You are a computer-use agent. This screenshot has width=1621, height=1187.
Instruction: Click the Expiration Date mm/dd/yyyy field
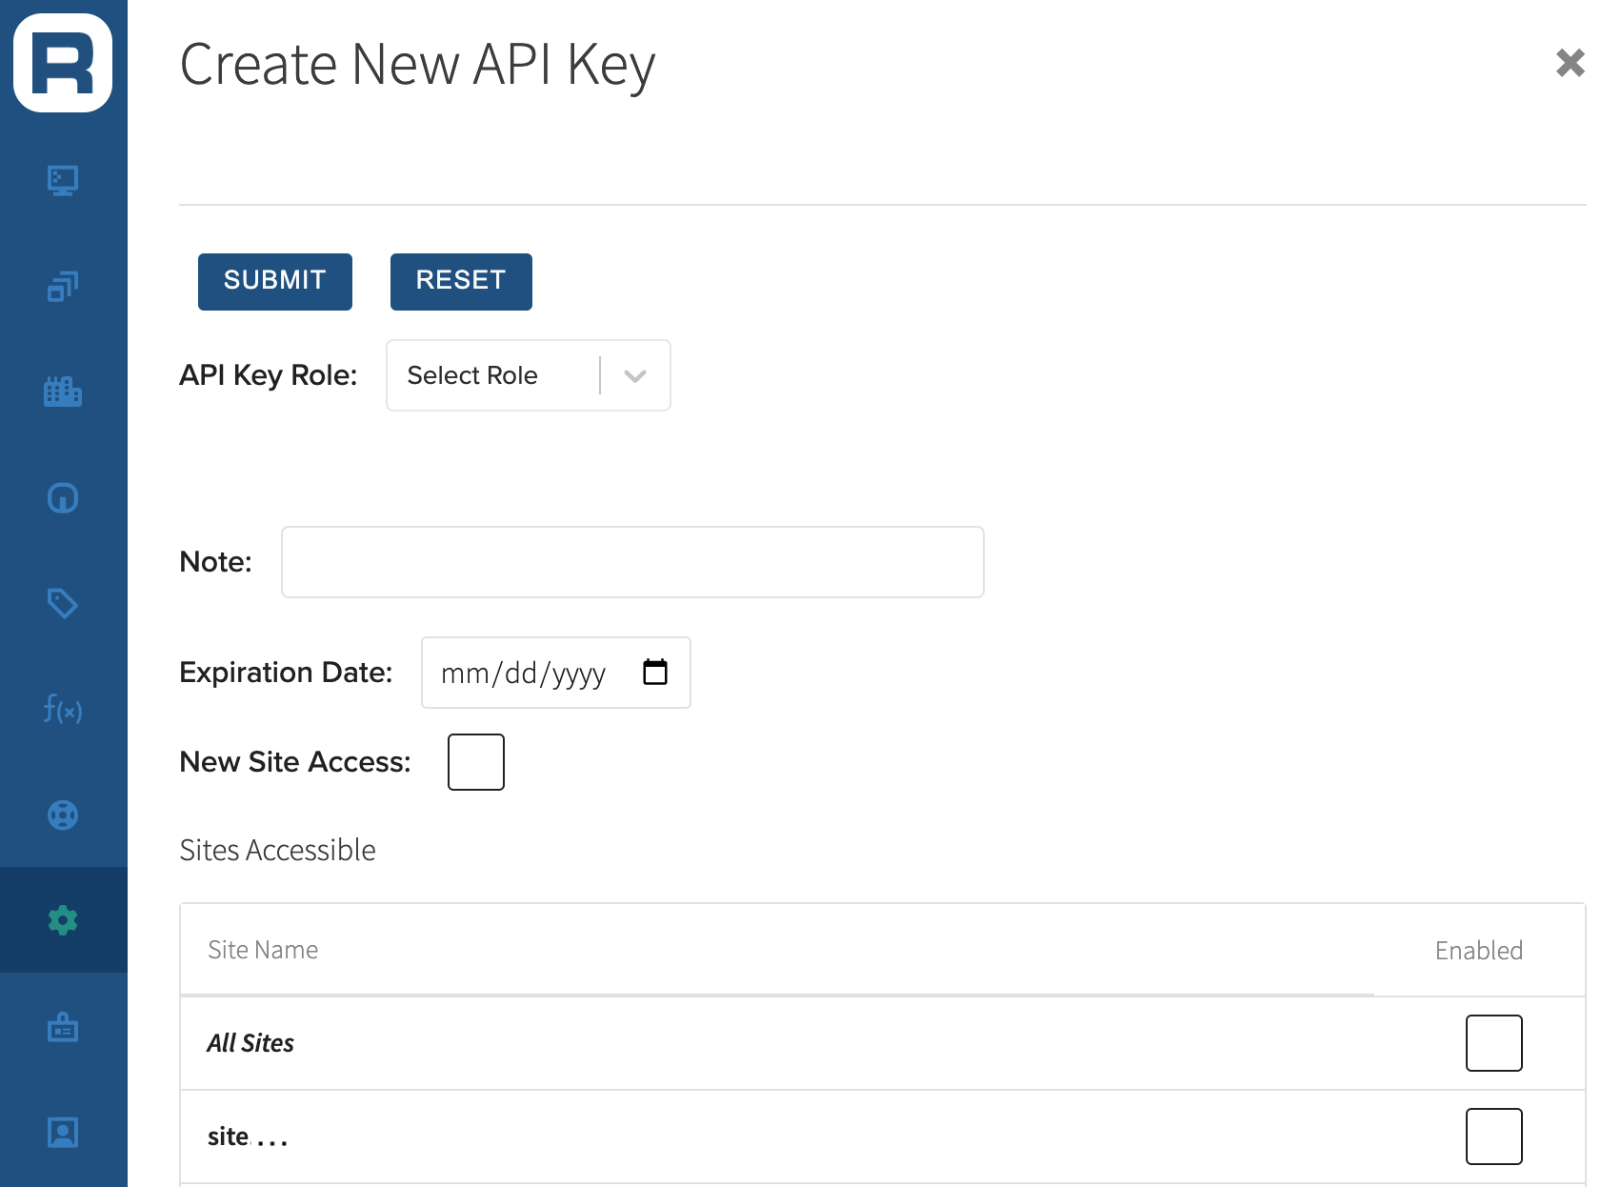[556, 673]
